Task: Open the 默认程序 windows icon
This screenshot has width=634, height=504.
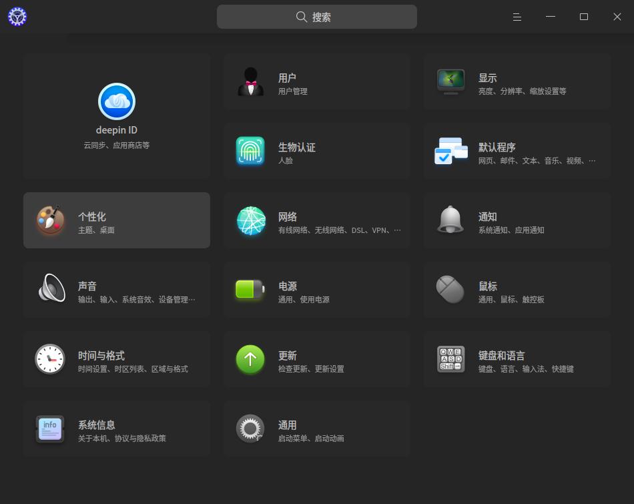Action: tap(451, 151)
